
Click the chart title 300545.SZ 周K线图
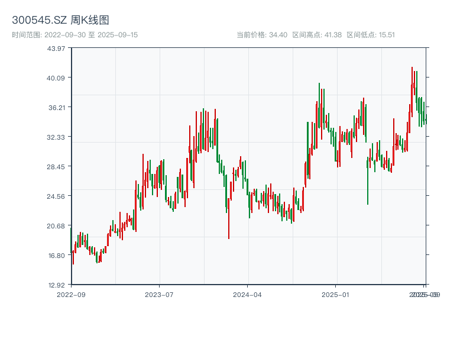(60, 20)
